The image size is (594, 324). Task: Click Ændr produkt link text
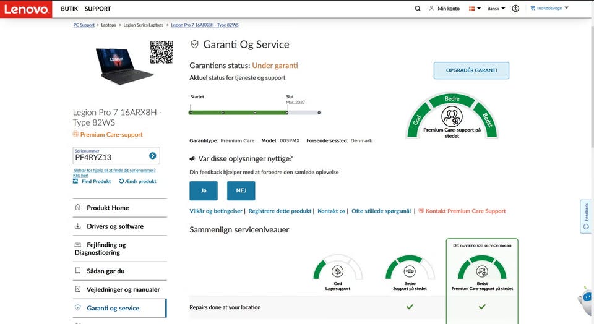point(140,181)
